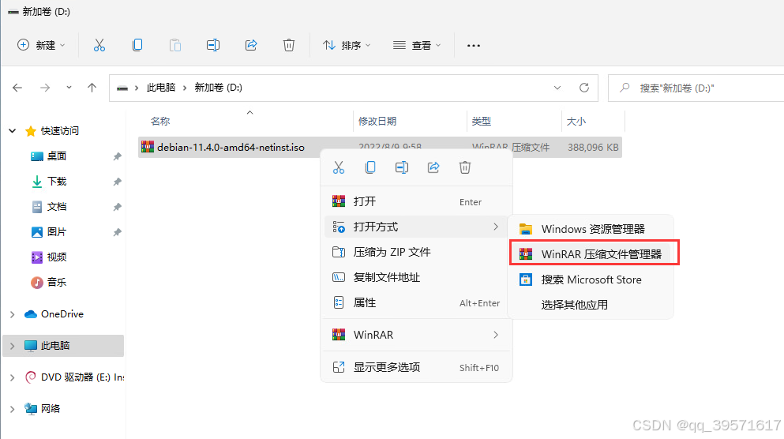Open the 打开方式 submenu entry
The width and height of the screenshot is (784, 439).
tap(416, 227)
